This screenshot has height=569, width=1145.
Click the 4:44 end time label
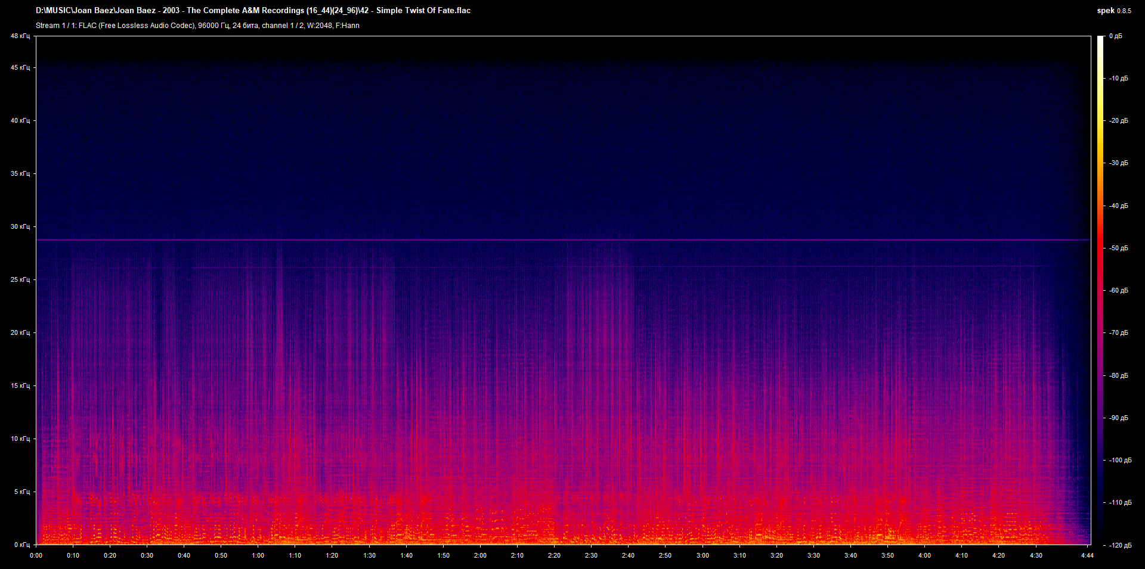coord(1088,556)
